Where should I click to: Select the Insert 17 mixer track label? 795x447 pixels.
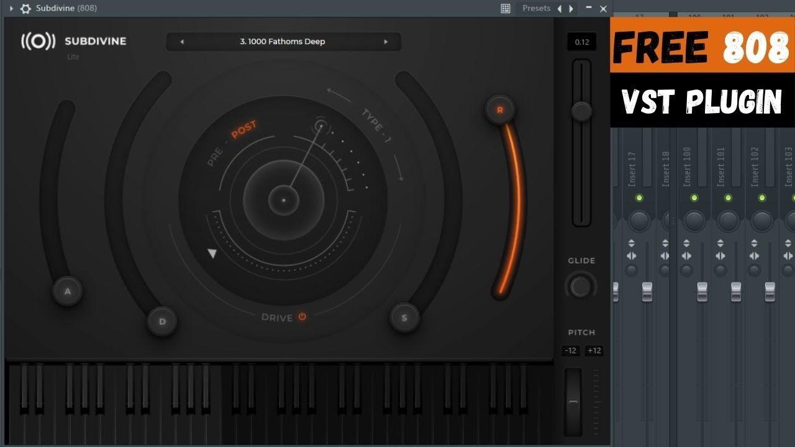pos(632,168)
